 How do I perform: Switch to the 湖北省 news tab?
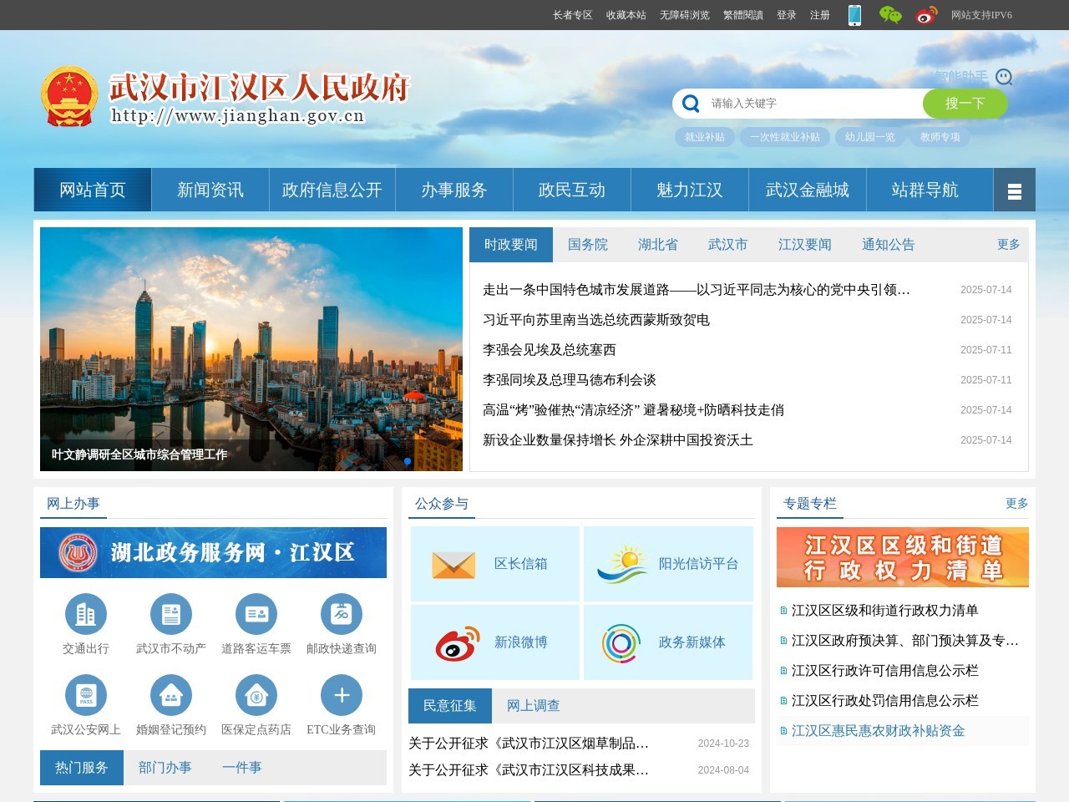click(x=658, y=245)
